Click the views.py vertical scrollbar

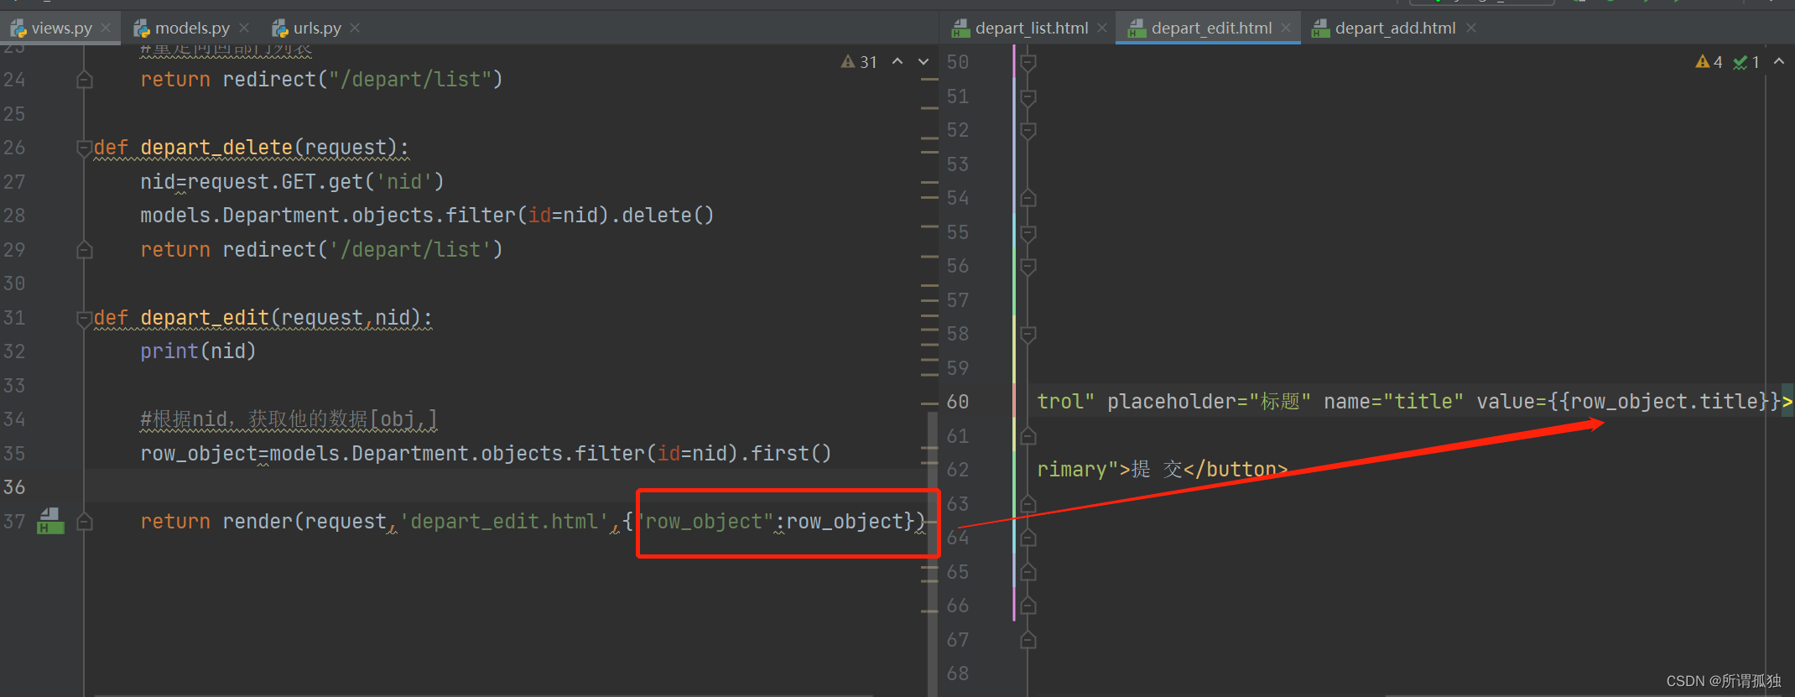coord(933,554)
